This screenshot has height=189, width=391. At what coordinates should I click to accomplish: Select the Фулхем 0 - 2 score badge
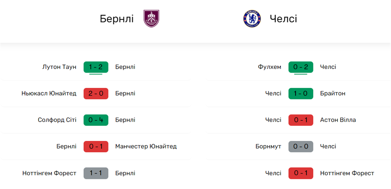click(301, 67)
